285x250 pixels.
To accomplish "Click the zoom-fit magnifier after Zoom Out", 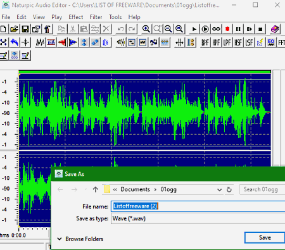I will [x=179, y=29].
